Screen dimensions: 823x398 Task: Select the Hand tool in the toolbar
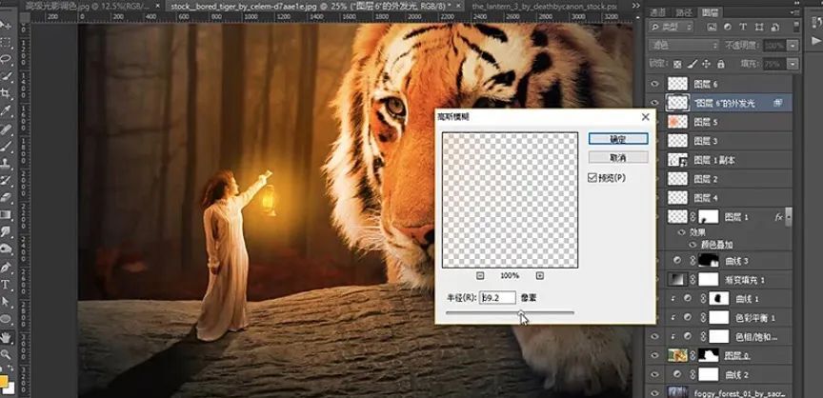pos(6,335)
